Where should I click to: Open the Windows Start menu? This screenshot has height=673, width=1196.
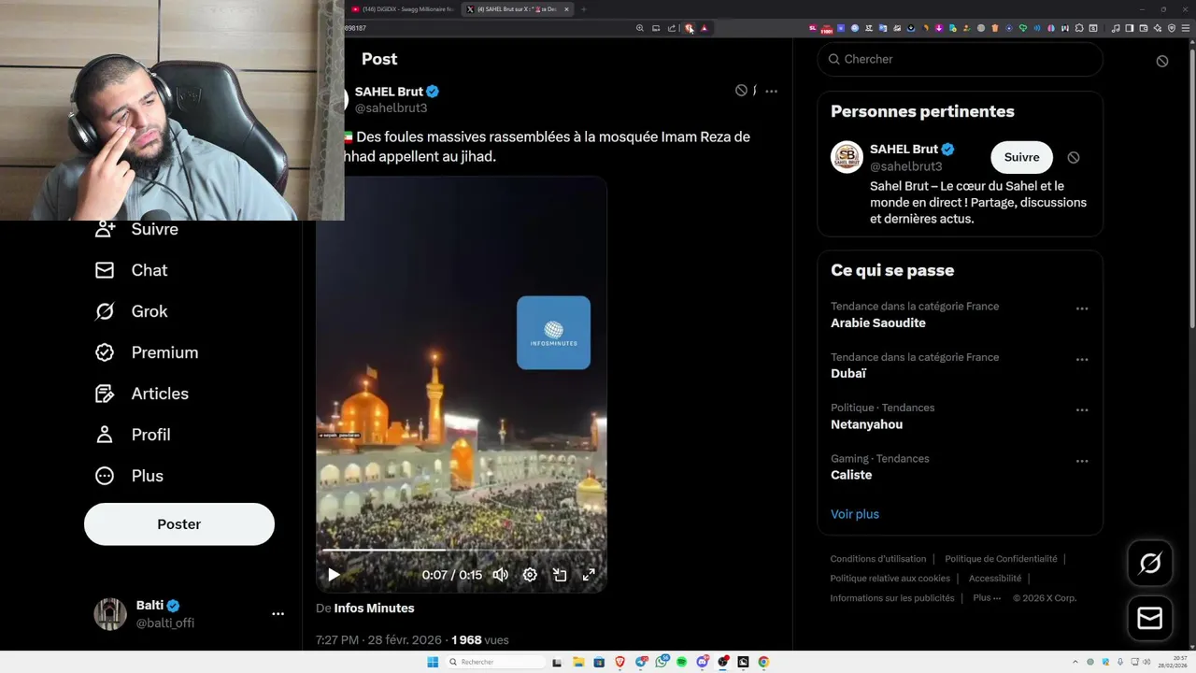click(433, 662)
